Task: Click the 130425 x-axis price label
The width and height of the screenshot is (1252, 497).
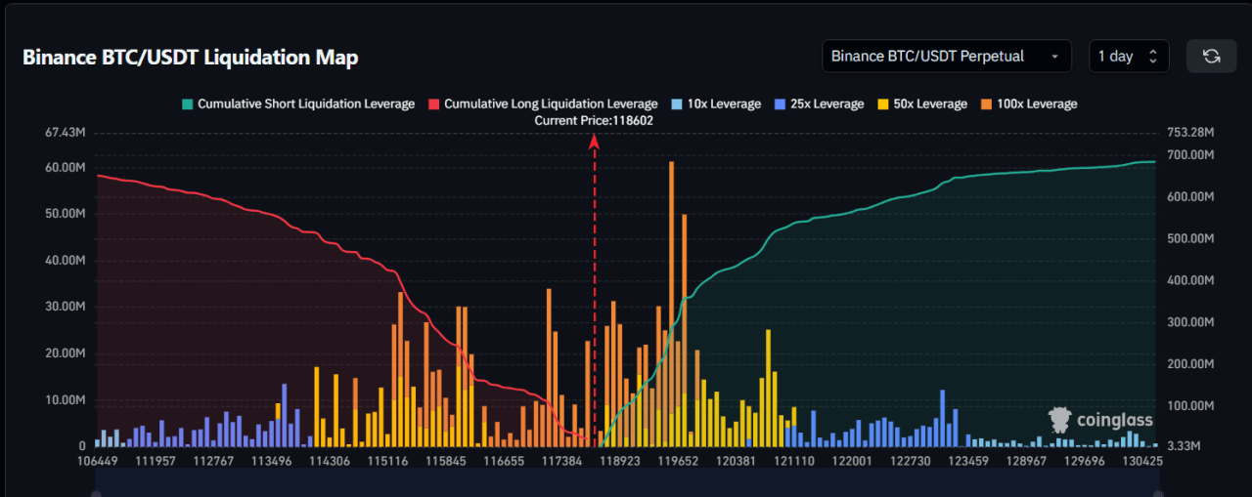Action: 1142,460
